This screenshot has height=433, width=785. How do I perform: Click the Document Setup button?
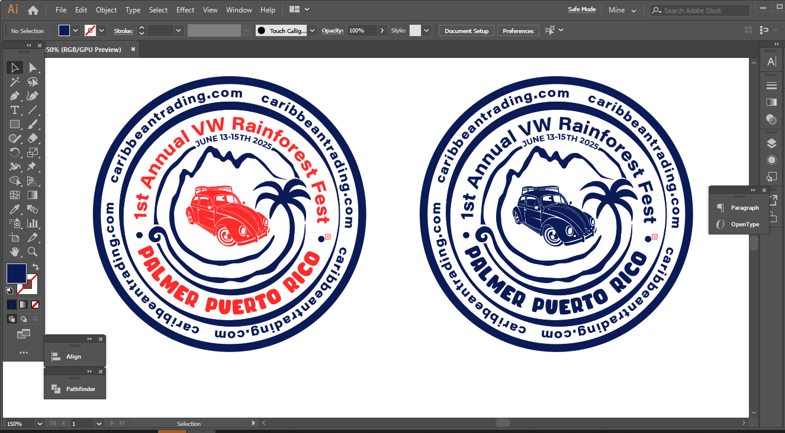[467, 31]
